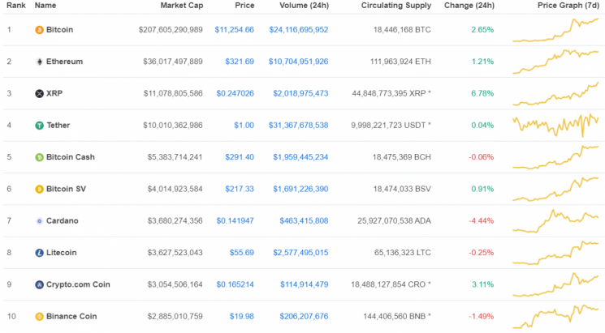Viewport: 605px width, 333px height.
Task: Click the Ethereum diamond logo icon
Action: 39,62
